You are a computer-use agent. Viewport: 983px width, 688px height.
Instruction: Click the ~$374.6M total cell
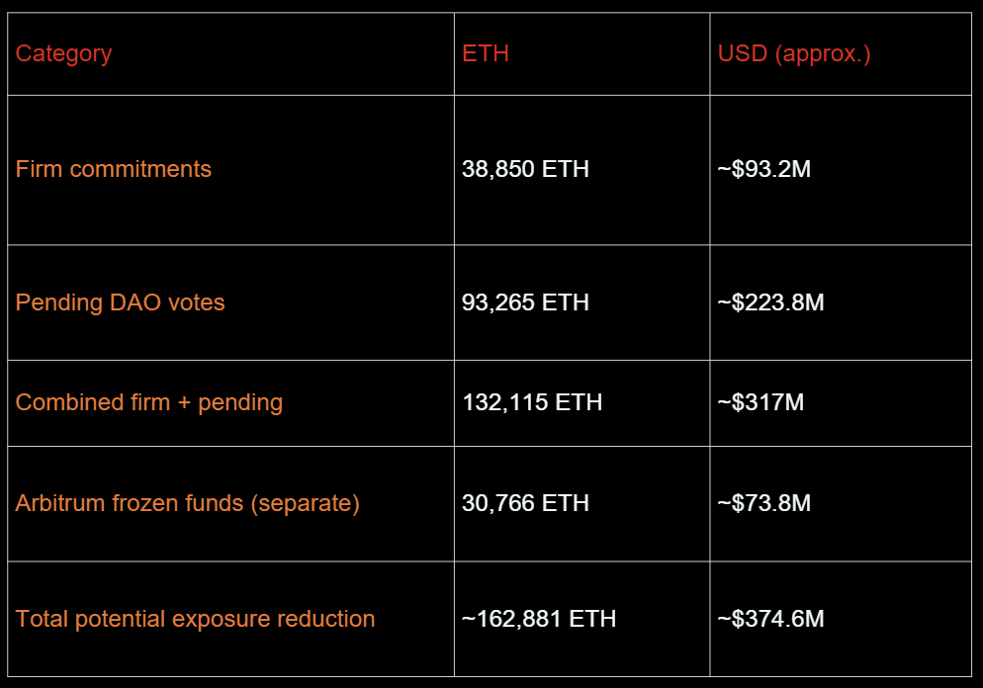pyautogui.click(x=770, y=619)
